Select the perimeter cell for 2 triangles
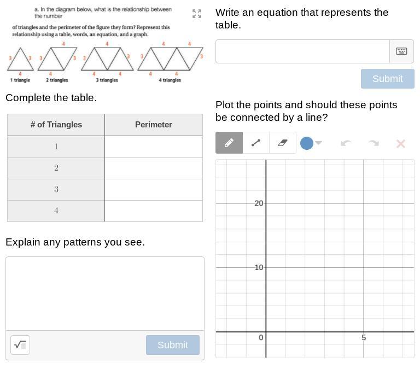Screen dimensions: 420x380 154,168
